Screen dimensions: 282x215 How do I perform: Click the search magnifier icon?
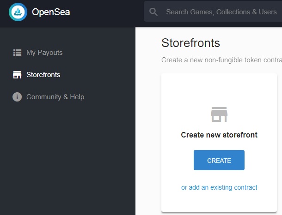point(153,12)
